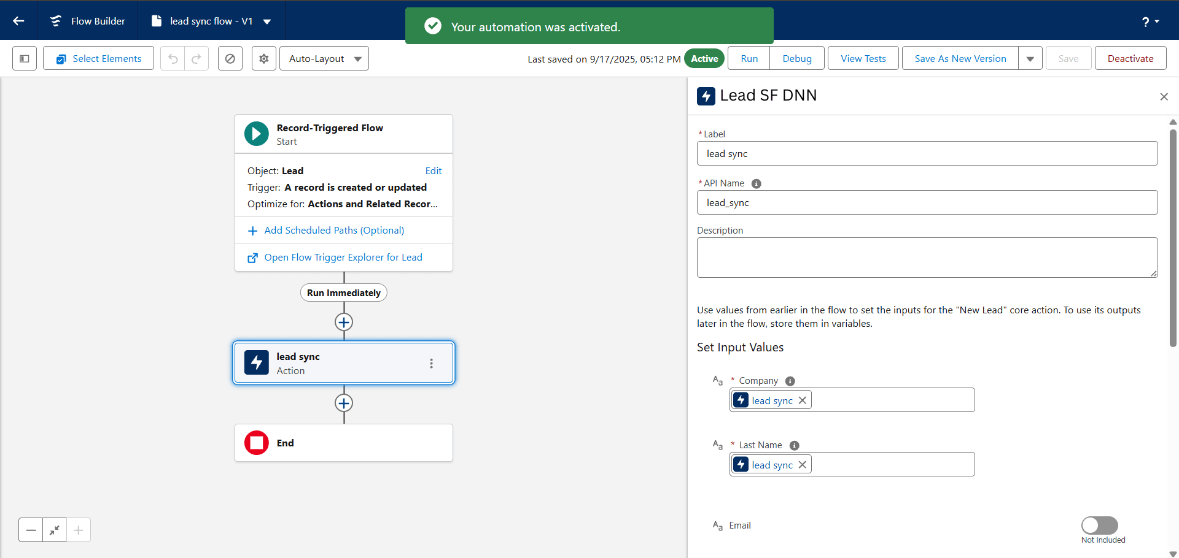Select the Run Immediately path label
Image resolution: width=1179 pixels, height=558 pixels.
344,292
